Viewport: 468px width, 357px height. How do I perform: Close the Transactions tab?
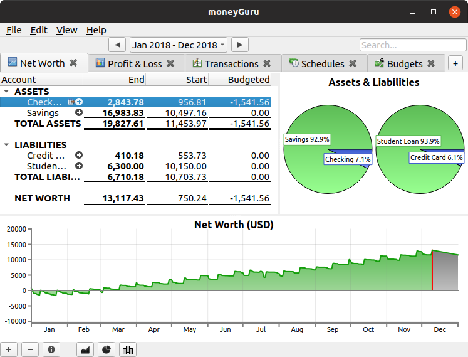(267, 63)
